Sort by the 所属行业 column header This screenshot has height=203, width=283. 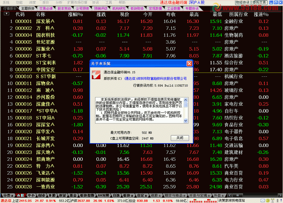[x=239, y=15]
